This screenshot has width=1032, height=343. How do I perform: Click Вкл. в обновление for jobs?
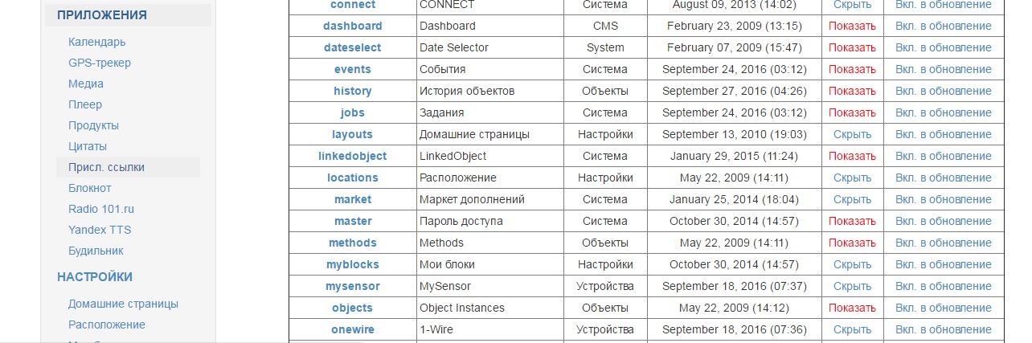(x=943, y=112)
